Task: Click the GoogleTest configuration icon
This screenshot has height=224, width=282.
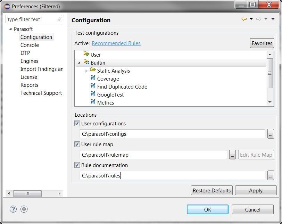Action: [x=93, y=94]
